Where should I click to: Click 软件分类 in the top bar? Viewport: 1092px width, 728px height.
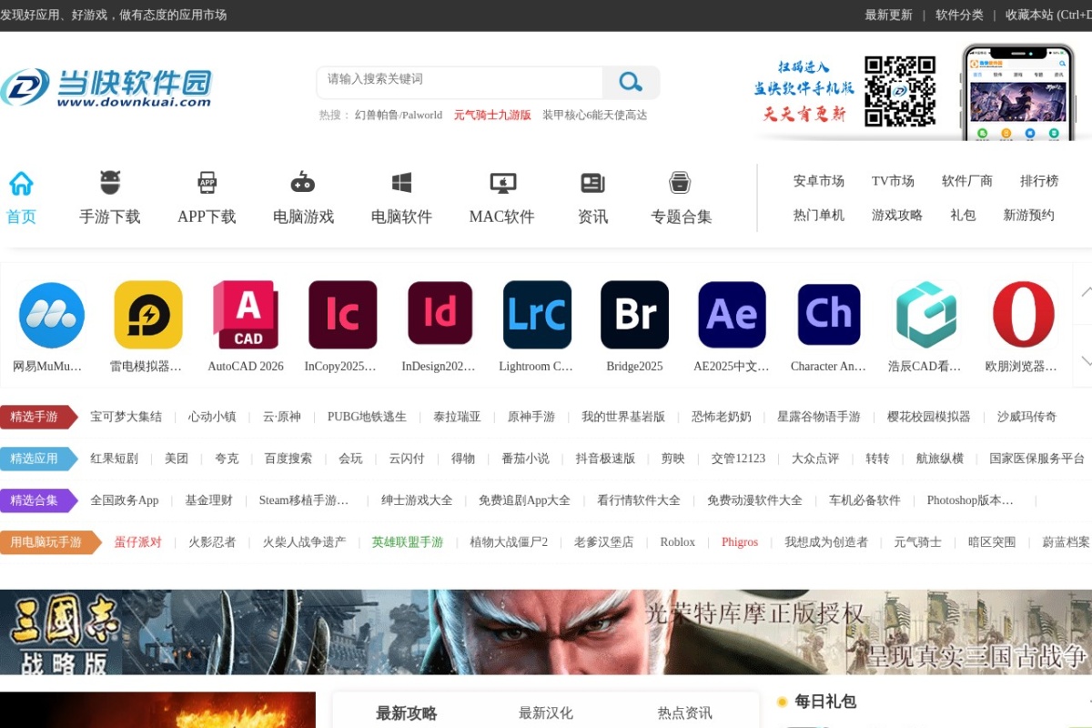pyautogui.click(x=959, y=15)
